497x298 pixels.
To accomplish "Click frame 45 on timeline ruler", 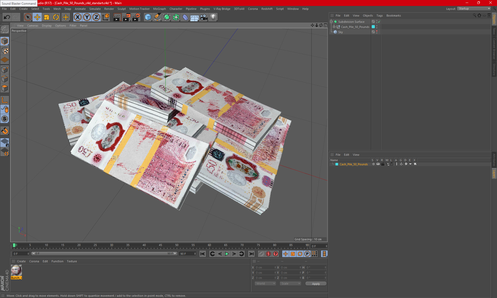I will 160,245.
